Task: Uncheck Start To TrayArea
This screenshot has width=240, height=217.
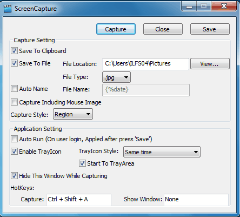Action: pyautogui.click(x=82, y=163)
